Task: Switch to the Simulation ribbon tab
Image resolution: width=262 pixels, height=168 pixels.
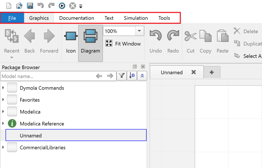Action: 136,18
